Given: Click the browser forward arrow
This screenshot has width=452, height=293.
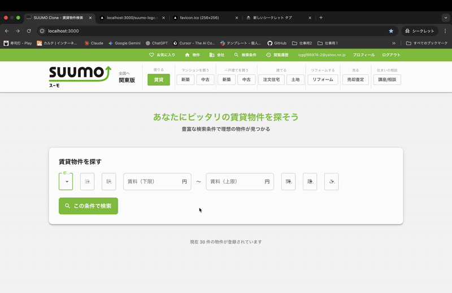Looking at the screenshot, I should tap(18, 31).
